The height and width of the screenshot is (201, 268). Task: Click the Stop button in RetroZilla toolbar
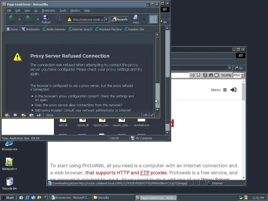(59, 19)
